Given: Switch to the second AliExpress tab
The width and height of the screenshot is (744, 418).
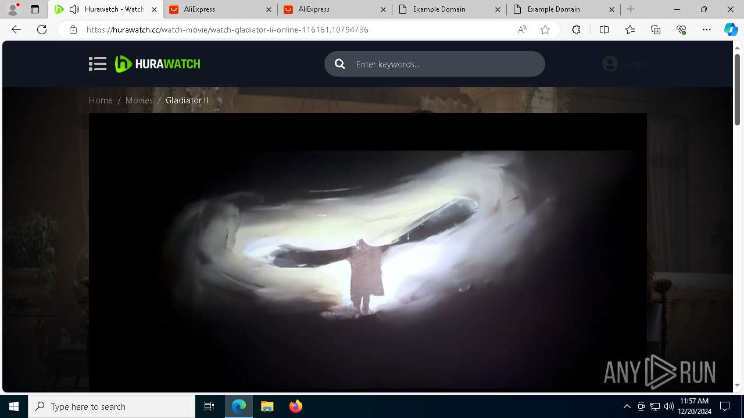Looking at the screenshot, I should tap(335, 9).
